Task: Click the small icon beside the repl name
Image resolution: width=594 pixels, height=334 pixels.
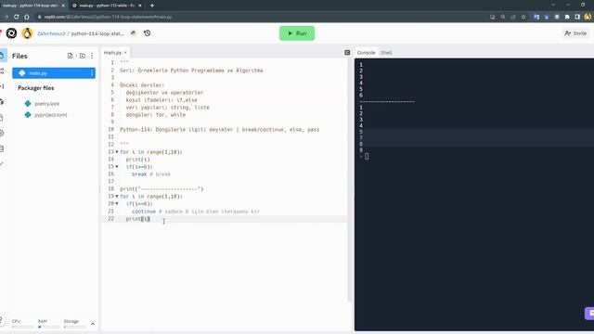Action: 134,33
